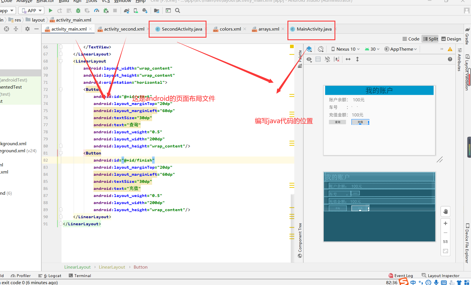Open project panel gear settings
The image size is (471, 285).
(x=27, y=29)
